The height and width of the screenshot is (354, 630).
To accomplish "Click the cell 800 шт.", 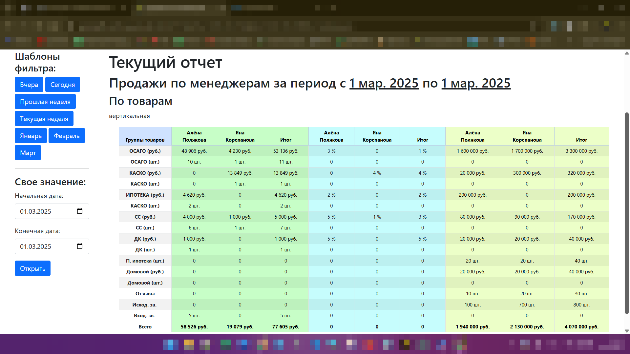I will (581, 305).
